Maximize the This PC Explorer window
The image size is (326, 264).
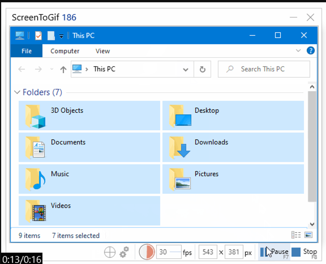point(278,35)
